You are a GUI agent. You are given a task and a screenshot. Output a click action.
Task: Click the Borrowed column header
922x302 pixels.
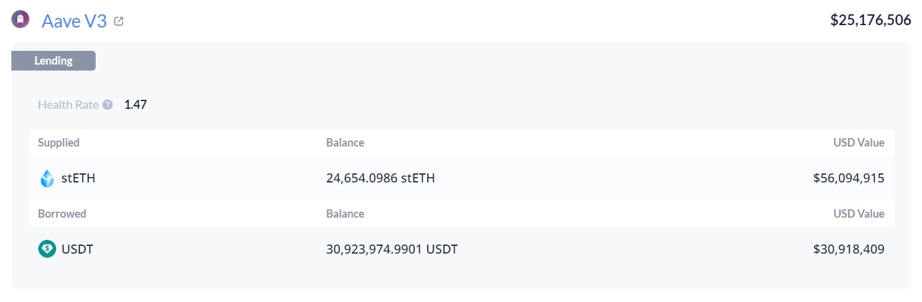point(62,213)
